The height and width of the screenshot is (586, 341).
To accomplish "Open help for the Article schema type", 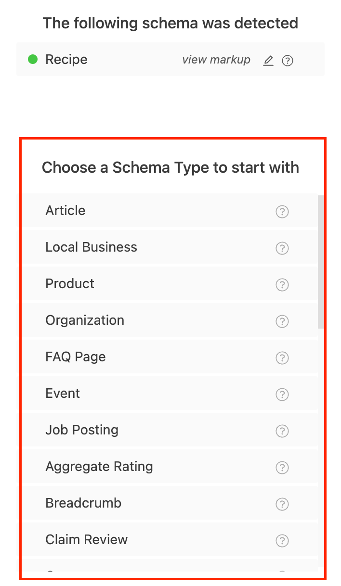I will click(x=282, y=212).
